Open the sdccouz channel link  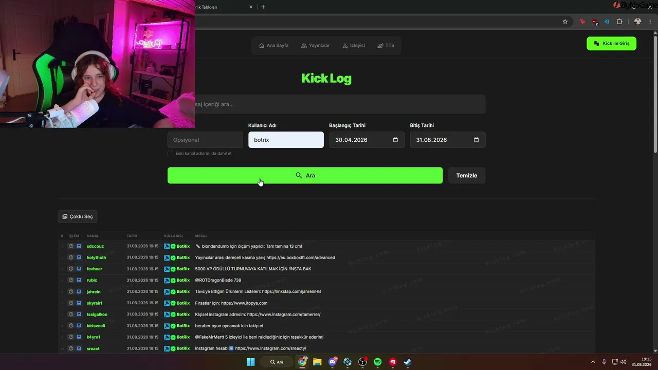[95, 246]
